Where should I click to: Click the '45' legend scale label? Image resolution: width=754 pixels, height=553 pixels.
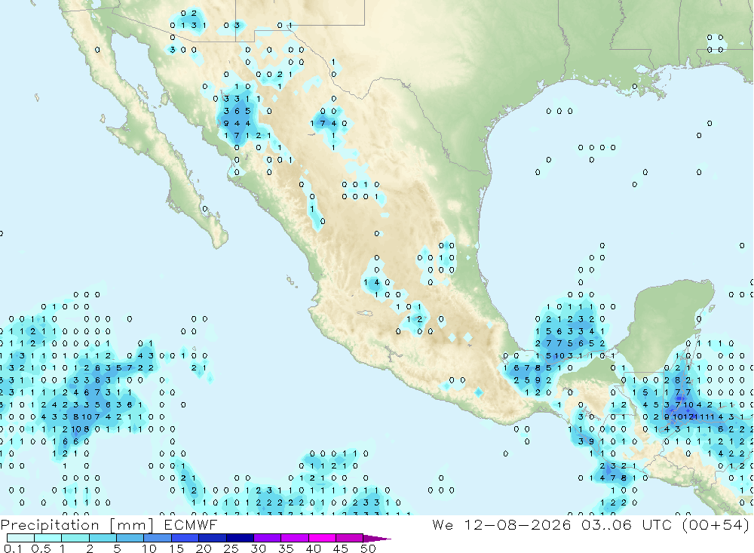click(x=341, y=548)
